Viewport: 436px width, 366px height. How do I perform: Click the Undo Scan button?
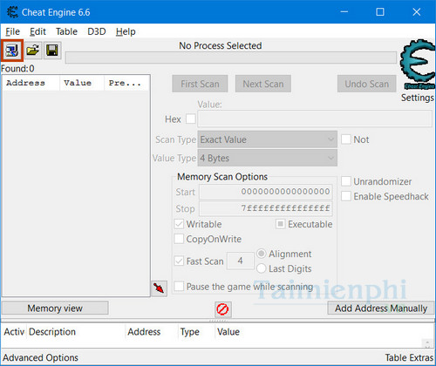tap(367, 84)
